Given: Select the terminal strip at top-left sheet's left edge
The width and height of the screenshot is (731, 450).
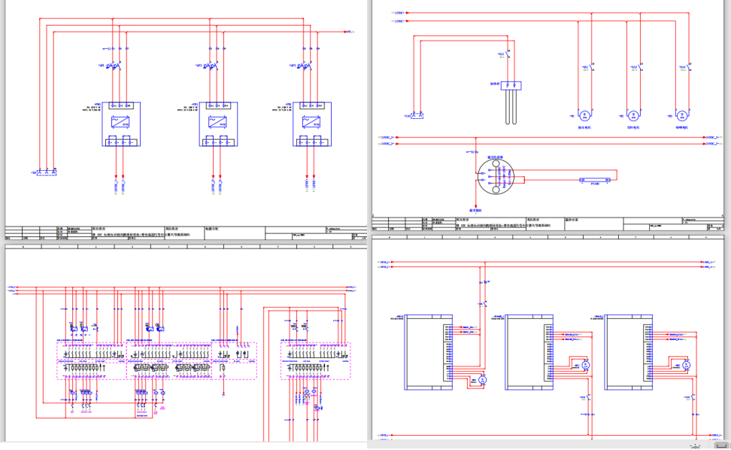Looking at the screenshot, I should pyautogui.click(x=47, y=173).
